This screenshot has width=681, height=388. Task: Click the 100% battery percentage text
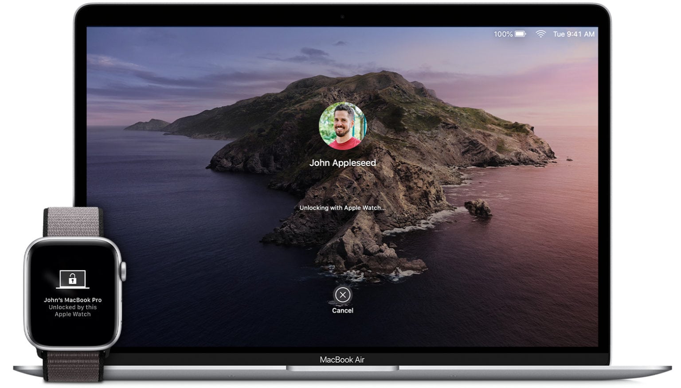pyautogui.click(x=503, y=34)
